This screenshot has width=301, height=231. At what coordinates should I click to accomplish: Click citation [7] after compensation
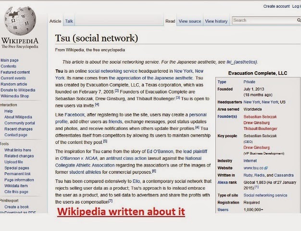coord(111,201)
